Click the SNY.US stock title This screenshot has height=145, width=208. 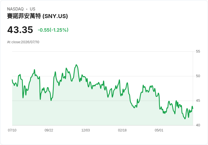tap(37, 16)
